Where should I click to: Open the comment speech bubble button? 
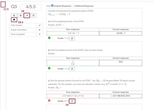(14, 19)
